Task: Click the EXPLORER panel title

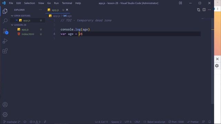Action: pos(19,10)
